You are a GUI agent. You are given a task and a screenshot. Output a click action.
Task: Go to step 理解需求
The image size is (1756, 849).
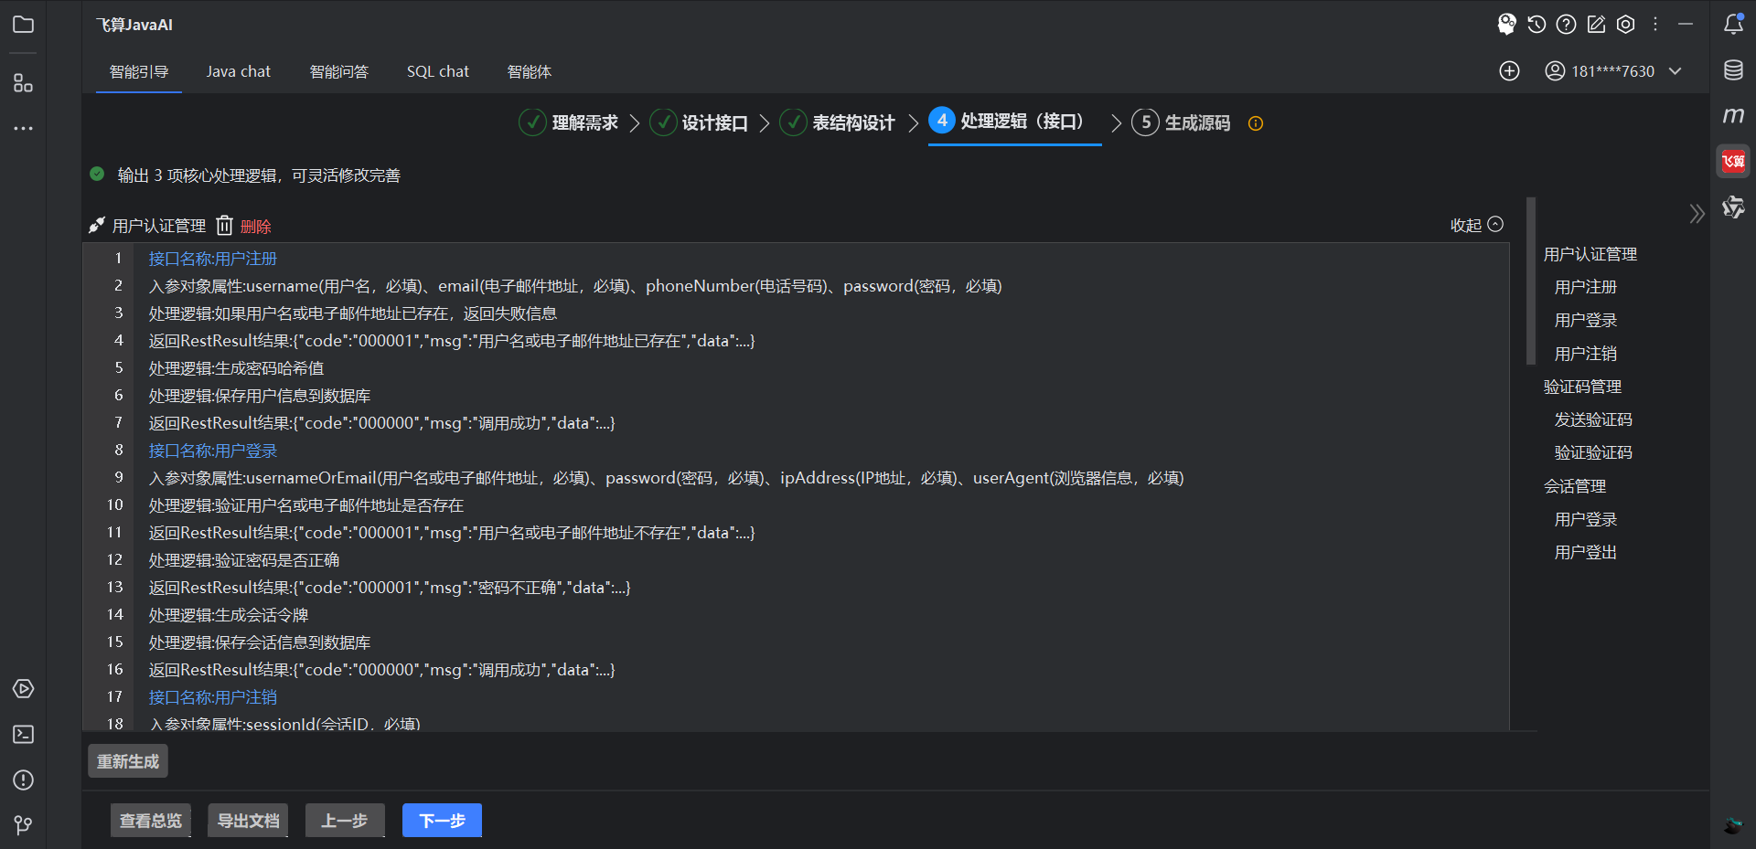pos(569,122)
